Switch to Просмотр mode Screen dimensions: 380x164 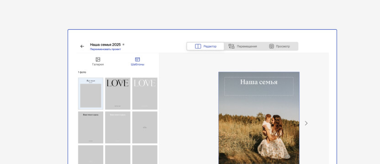[279, 46]
